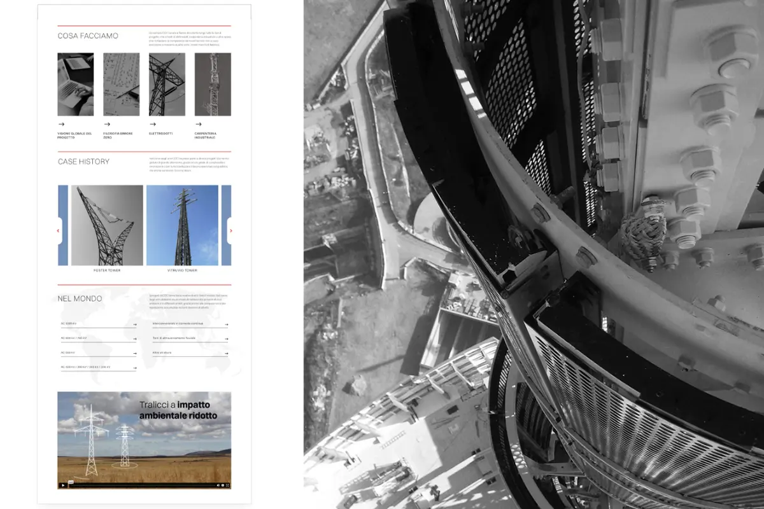Click the arrow on the AC 800 kV / 765 kV row

[x=134, y=338]
